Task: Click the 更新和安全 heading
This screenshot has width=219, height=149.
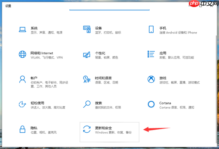Action: click(103, 128)
